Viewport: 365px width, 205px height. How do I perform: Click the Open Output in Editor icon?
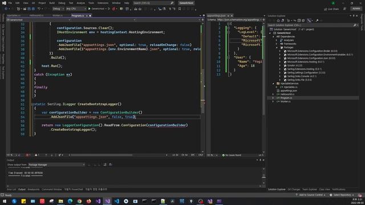coord(111,165)
